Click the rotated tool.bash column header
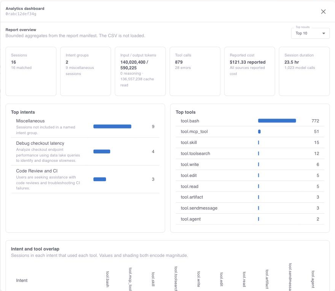This screenshot has width=335, height=291. point(107,279)
